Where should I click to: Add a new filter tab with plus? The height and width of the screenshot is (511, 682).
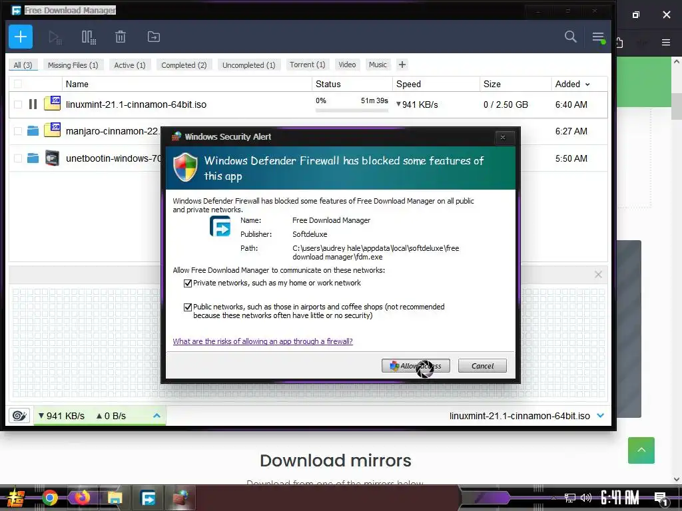pos(402,65)
